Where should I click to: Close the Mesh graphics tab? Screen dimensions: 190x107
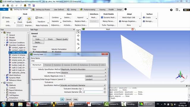[133, 29]
